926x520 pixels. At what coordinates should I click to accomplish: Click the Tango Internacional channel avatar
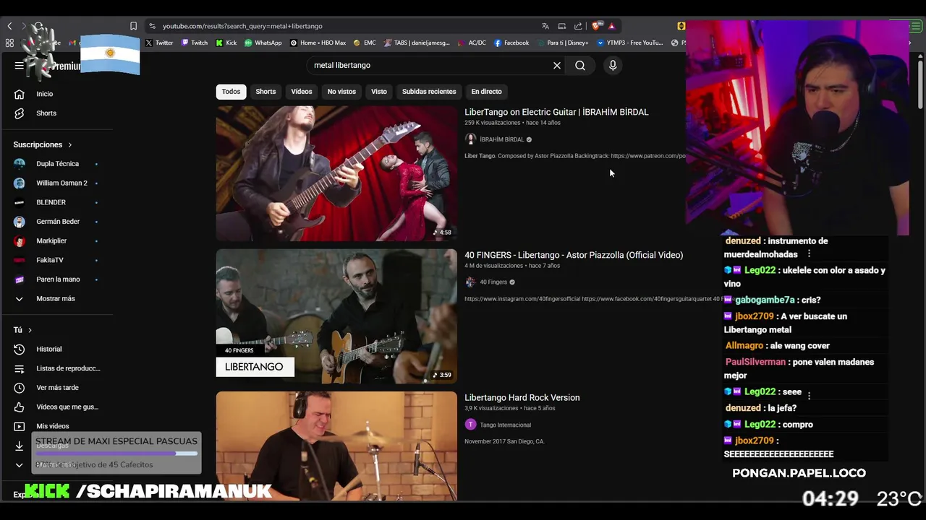point(470,425)
